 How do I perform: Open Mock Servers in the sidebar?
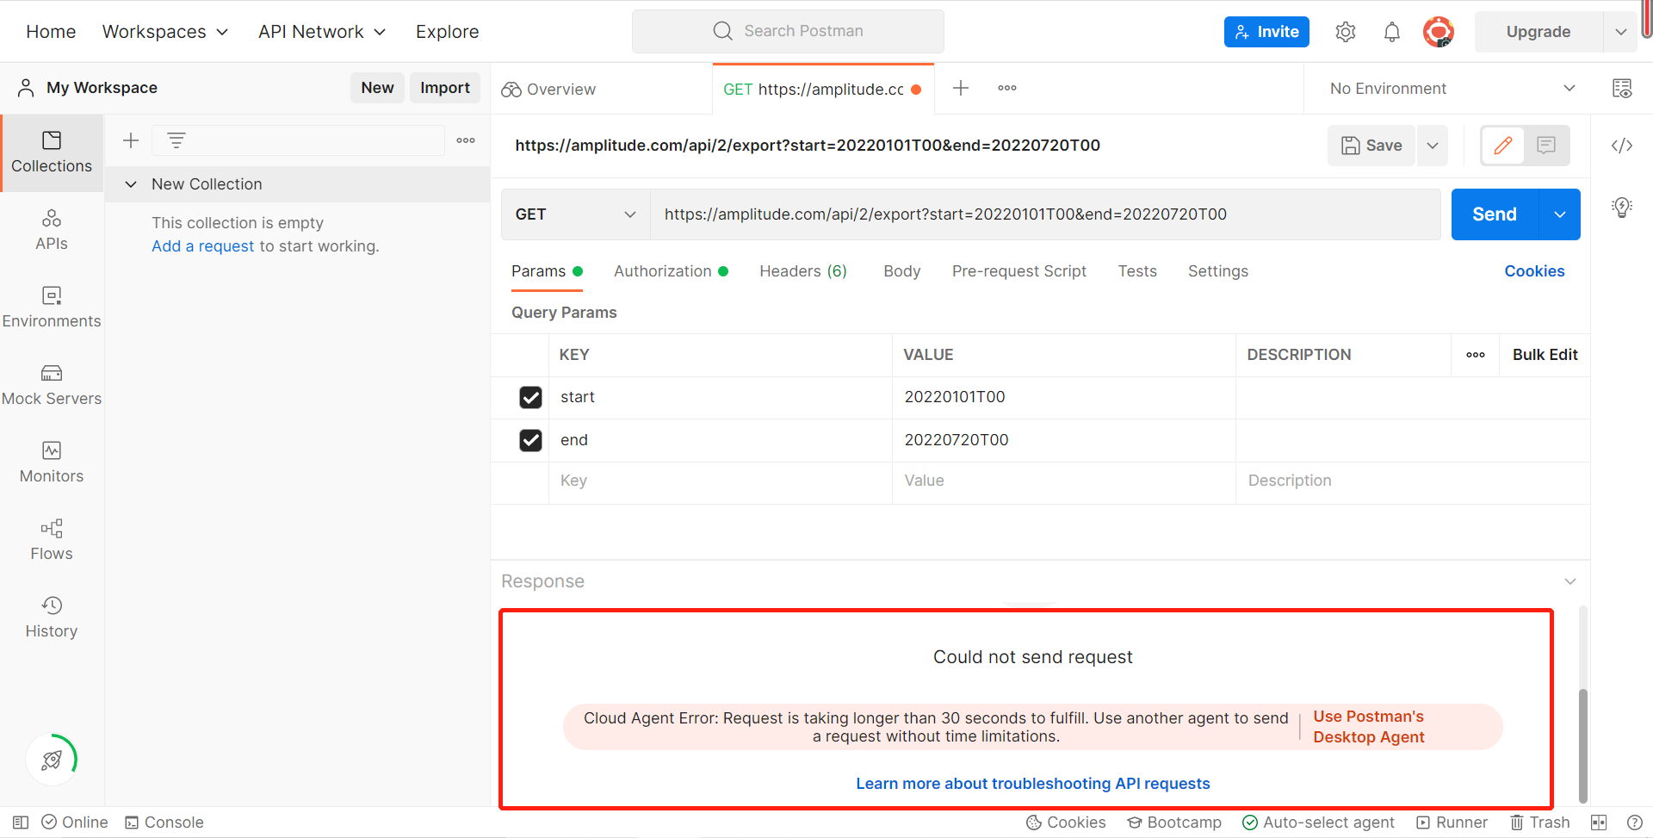pyautogui.click(x=52, y=385)
